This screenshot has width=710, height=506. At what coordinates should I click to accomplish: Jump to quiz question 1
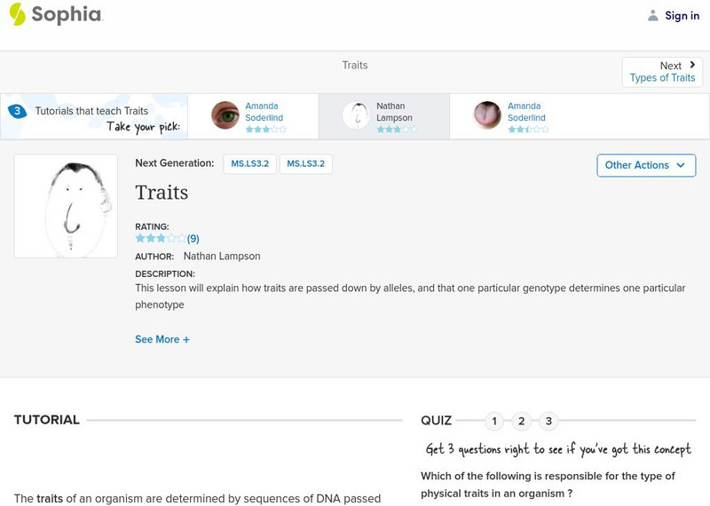point(494,422)
